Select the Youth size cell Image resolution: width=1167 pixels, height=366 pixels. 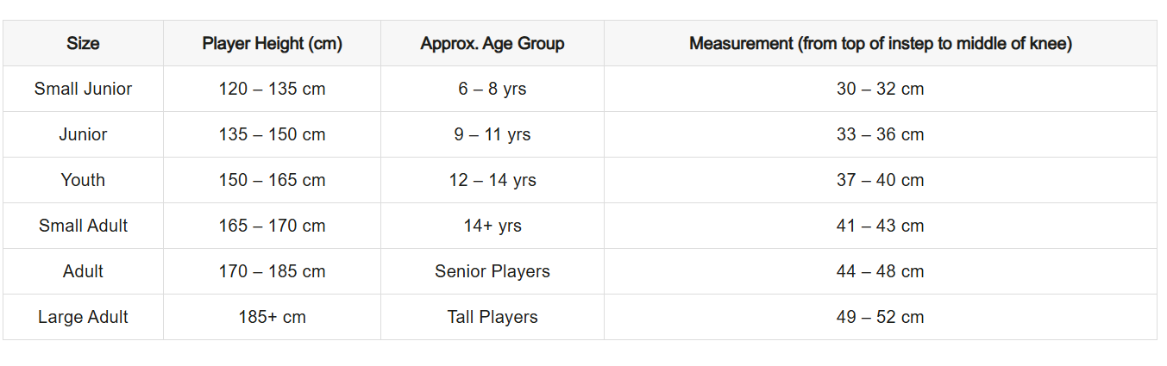(83, 180)
